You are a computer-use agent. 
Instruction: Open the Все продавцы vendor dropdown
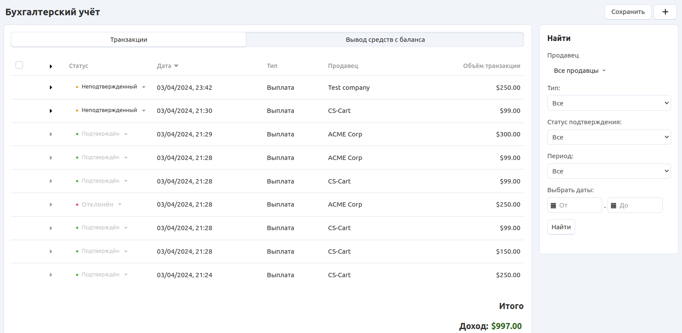(x=580, y=71)
